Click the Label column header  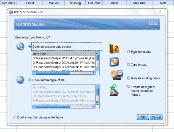(x=30, y=3)
